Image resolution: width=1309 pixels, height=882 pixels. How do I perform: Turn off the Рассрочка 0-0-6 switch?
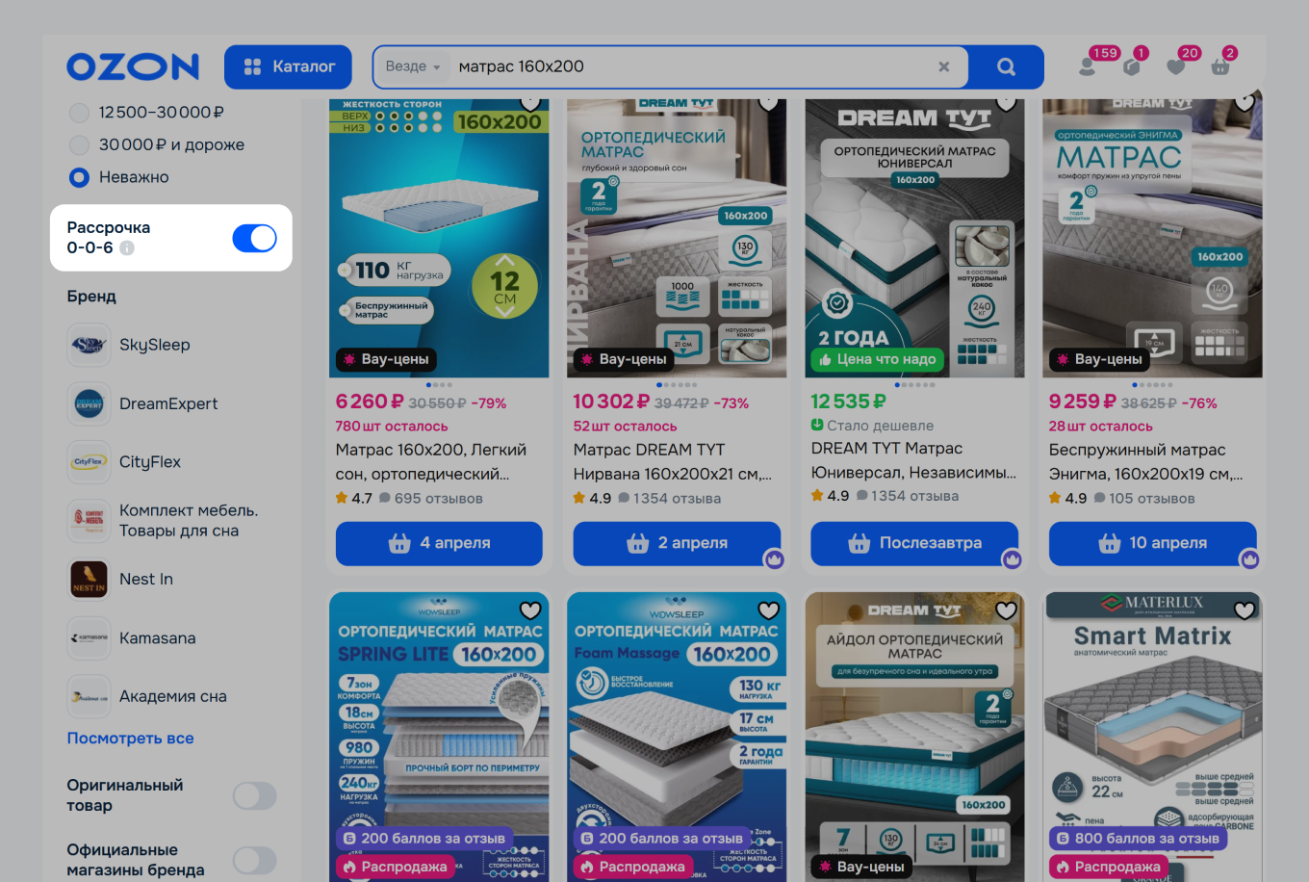[x=254, y=238]
